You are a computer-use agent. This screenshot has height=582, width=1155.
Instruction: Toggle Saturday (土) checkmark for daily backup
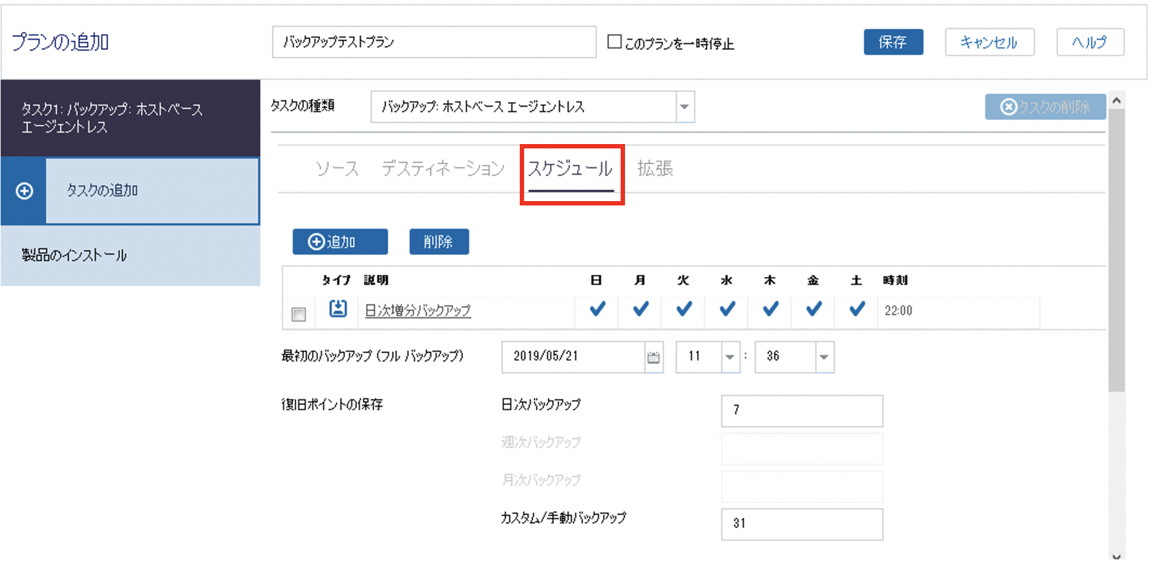tap(857, 309)
